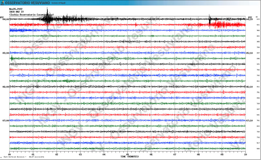
Task: Click the Nov26,2022 date label
Action: pyautogui.click(x=16, y=9)
